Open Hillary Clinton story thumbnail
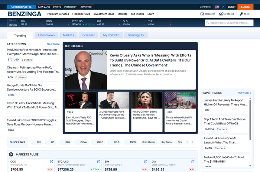 tap(147, 100)
